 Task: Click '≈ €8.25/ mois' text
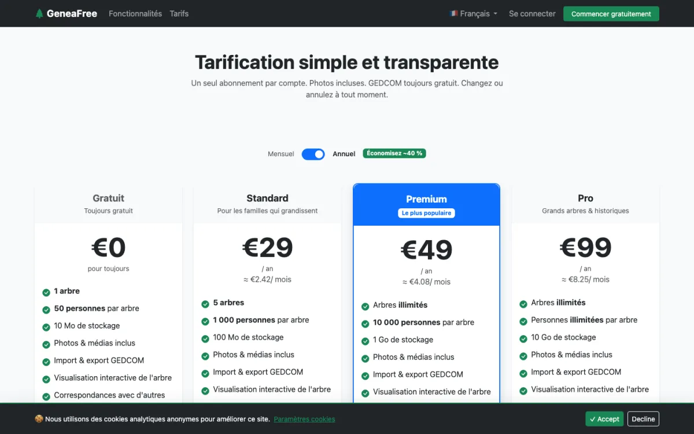tap(585, 279)
